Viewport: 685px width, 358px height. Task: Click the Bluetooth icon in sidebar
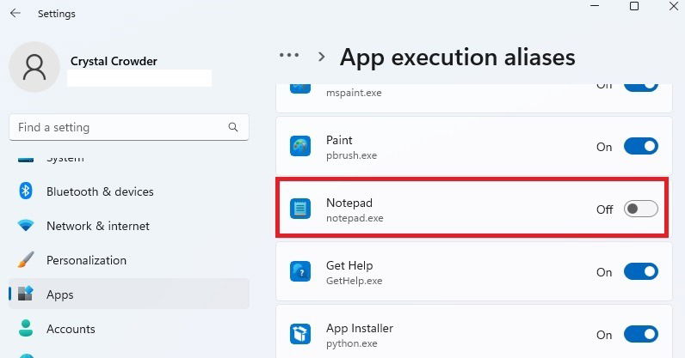[x=26, y=191]
